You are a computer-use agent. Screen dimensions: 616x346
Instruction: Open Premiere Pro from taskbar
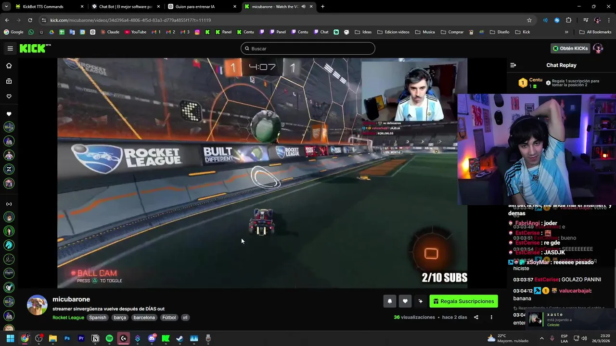81,338
